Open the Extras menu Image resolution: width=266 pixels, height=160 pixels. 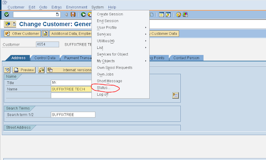click(x=57, y=7)
